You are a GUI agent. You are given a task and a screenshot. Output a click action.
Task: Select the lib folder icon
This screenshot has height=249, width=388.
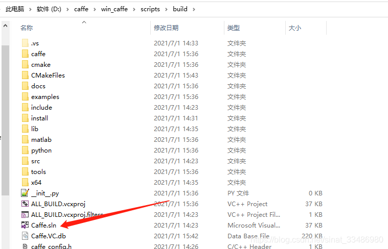click(25, 129)
